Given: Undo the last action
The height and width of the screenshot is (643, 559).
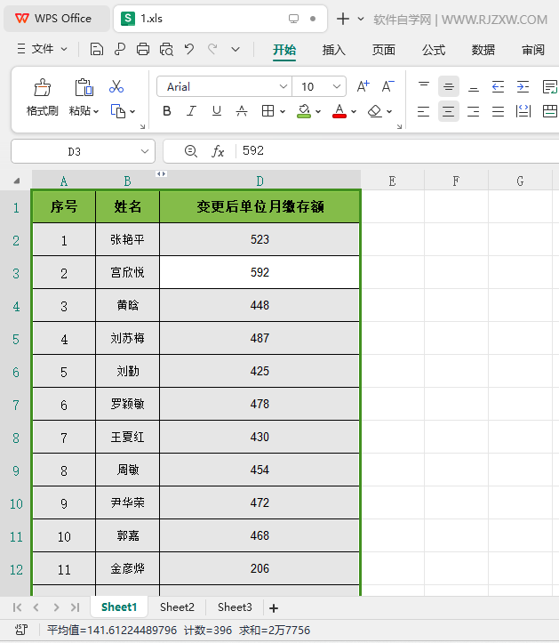Looking at the screenshot, I should pos(189,49).
